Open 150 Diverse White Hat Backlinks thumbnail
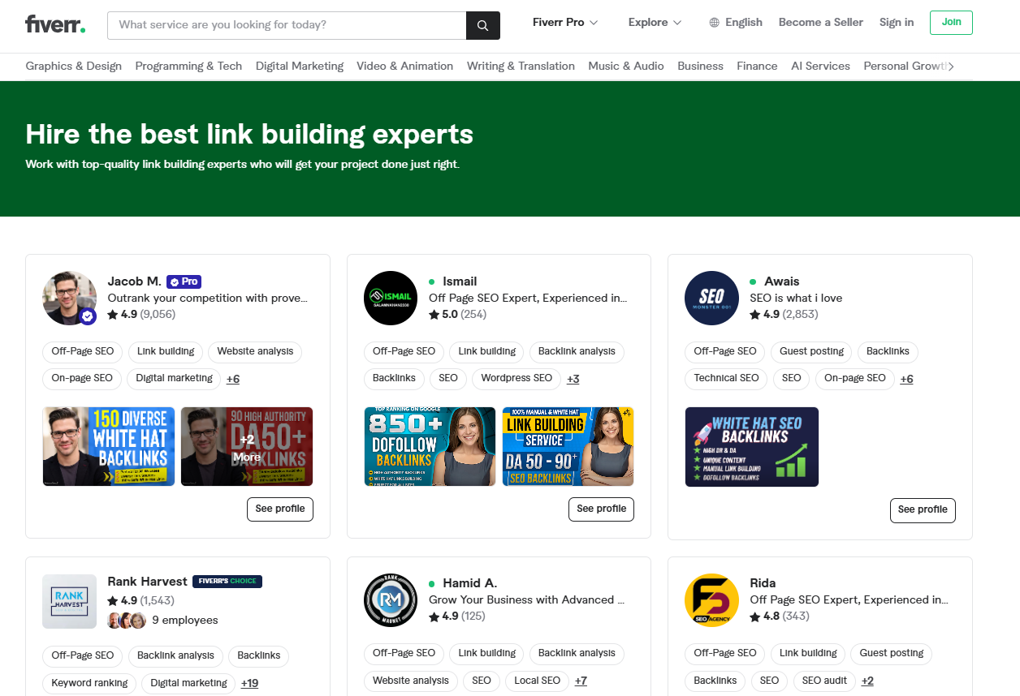Image resolution: width=1020 pixels, height=696 pixels. [x=109, y=446]
